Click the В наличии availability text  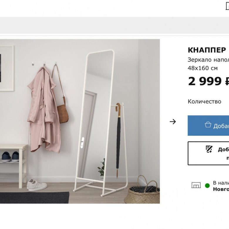221,183
